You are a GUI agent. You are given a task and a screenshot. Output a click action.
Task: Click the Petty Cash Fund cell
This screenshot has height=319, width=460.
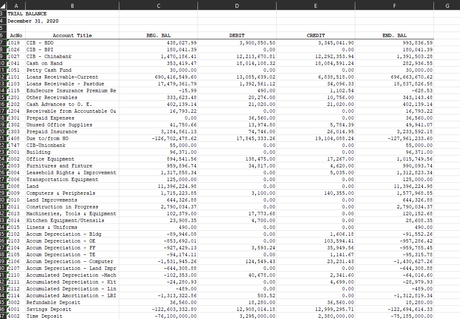tap(72, 70)
